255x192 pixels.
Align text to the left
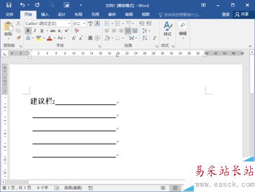[107, 31]
